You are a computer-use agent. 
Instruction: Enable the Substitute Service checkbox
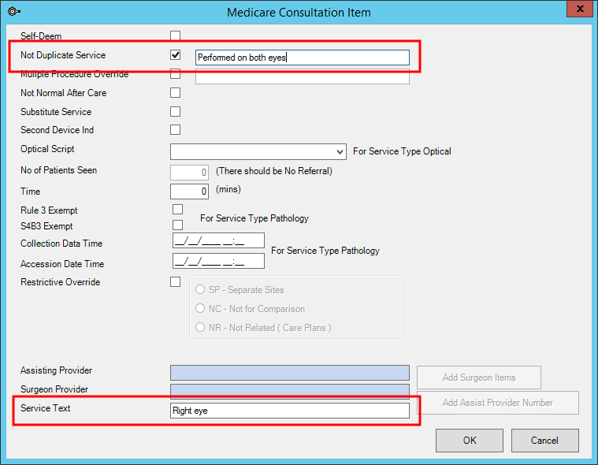pyautogui.click(x=176, y=111)
